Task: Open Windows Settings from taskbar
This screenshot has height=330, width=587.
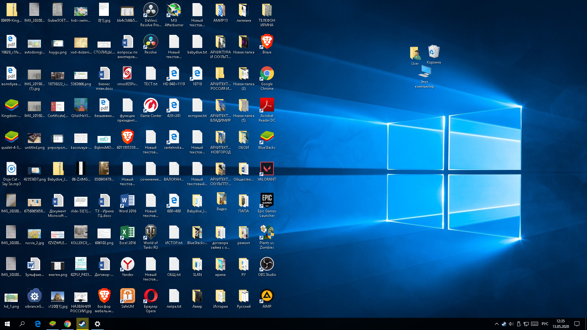Action: point(97,324)
